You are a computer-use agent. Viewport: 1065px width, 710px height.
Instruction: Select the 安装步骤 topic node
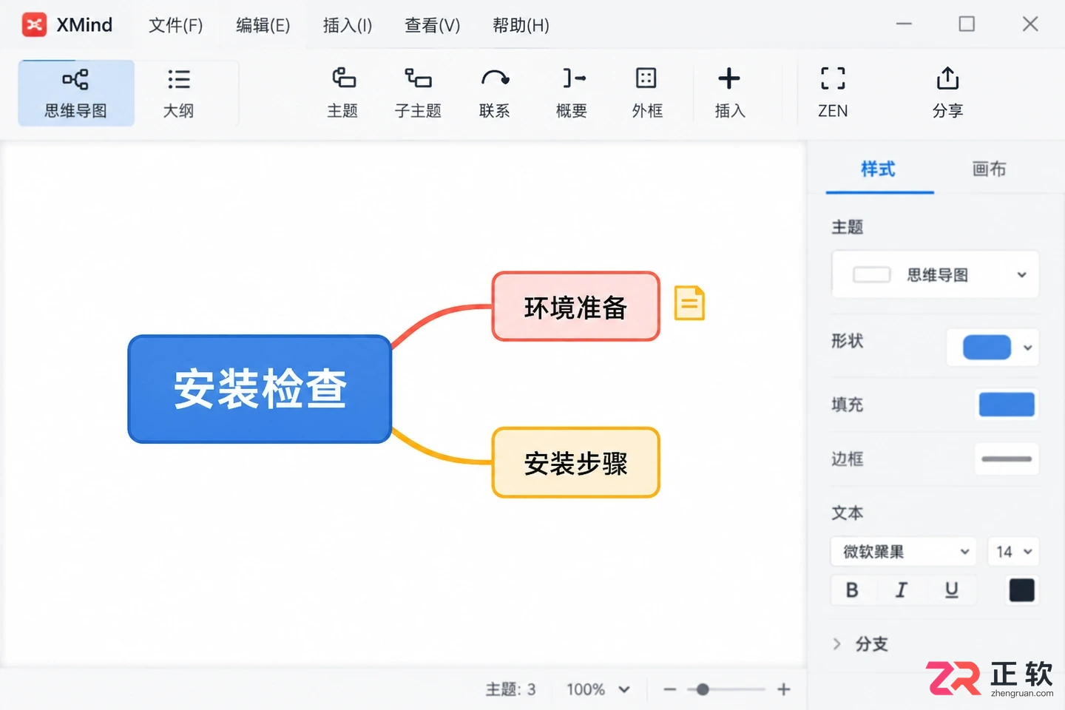pyautogui.click(x=575, y=463)
